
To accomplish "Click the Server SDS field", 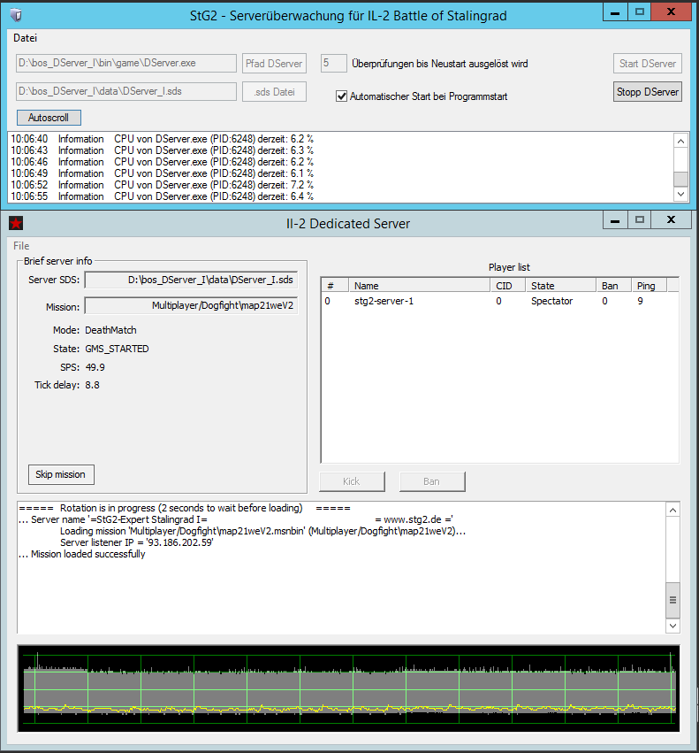I will pos(191,280).
